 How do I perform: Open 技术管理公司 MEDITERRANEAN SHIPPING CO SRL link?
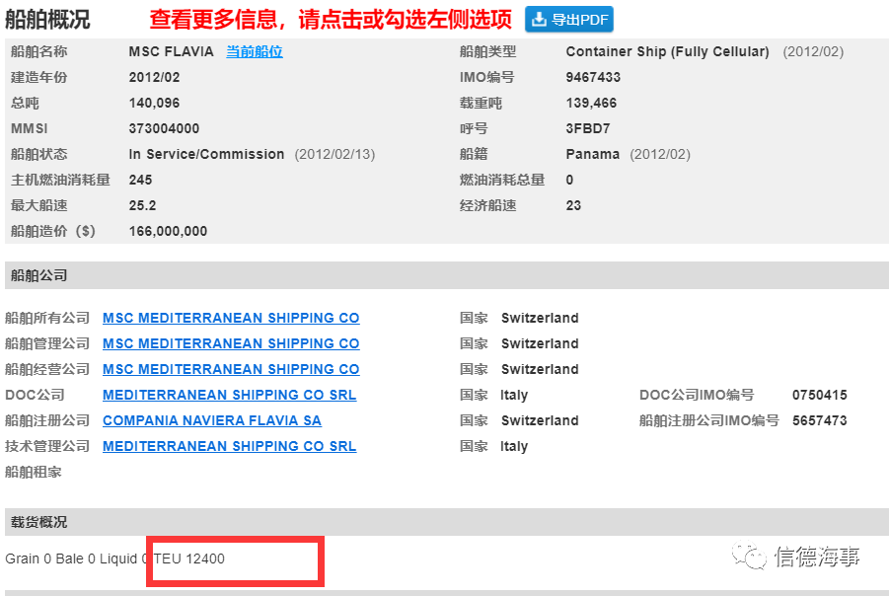(230, 446)
